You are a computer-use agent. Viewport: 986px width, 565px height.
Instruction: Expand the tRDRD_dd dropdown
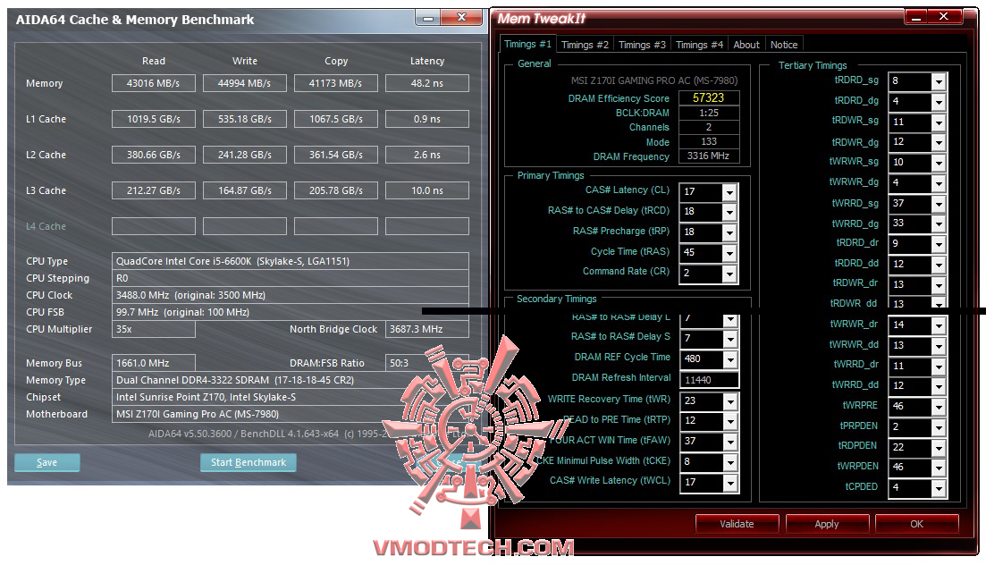pyautogui.click(x=939, y=265)
